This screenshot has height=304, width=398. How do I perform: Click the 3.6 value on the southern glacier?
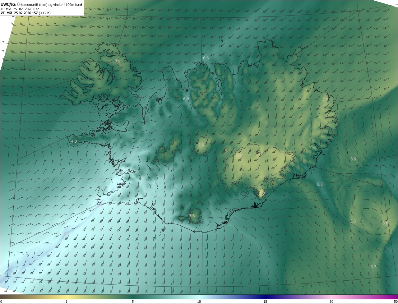[x=192, y=216]
